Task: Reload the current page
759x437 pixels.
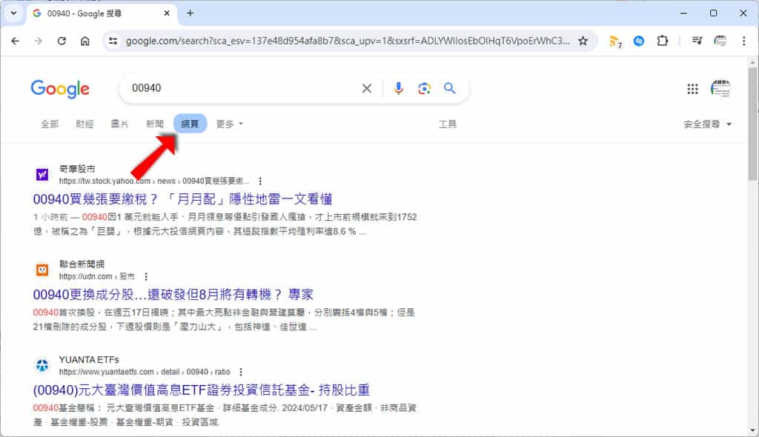Action: pyautogui.click(x=62, y=41)
